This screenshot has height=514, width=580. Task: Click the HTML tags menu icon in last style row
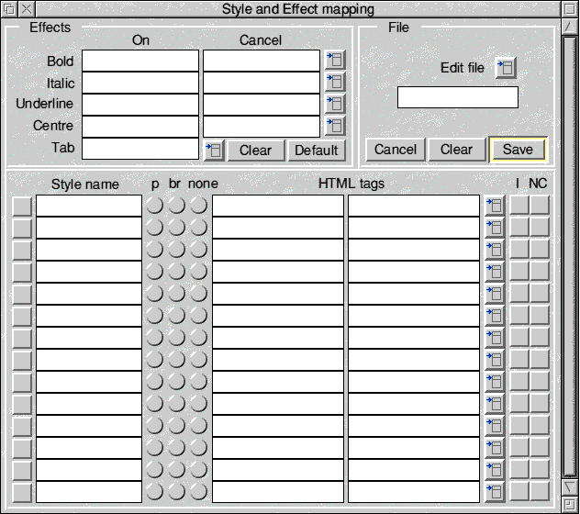tap(494, 492)
